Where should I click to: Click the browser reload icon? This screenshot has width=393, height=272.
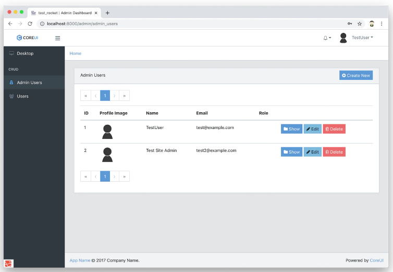pyautogui.click(x=30, y=23)
